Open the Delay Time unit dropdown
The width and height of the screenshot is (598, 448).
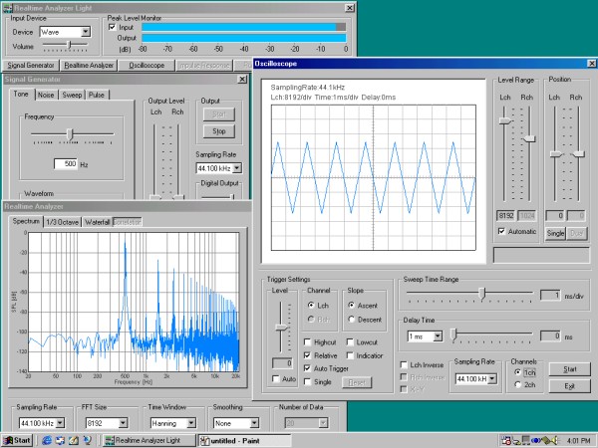[x=438, y=336]
